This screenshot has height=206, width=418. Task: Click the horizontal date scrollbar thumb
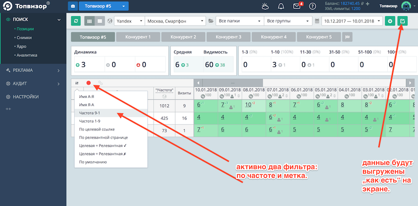click(233, 82)
